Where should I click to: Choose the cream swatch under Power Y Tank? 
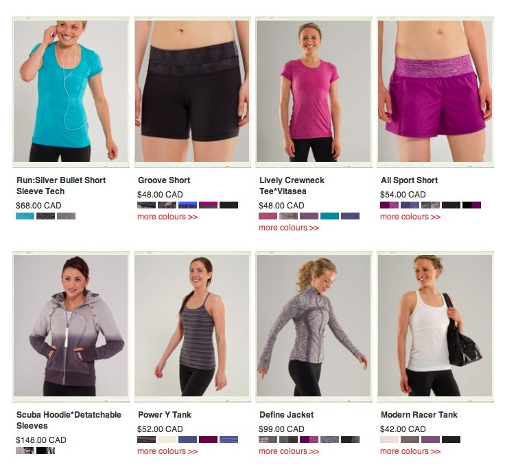[x=167, y=440]
